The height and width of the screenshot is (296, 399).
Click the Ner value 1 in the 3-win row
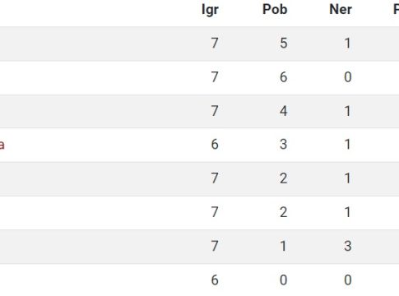[348, 145]
